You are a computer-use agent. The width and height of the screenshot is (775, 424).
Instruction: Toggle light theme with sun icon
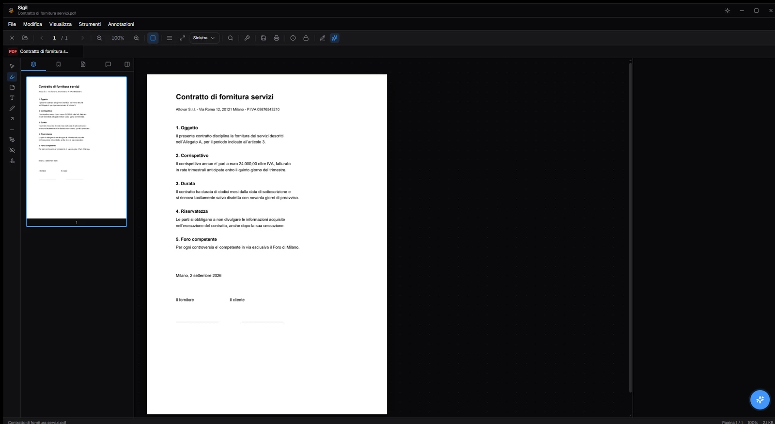[727, 10]
